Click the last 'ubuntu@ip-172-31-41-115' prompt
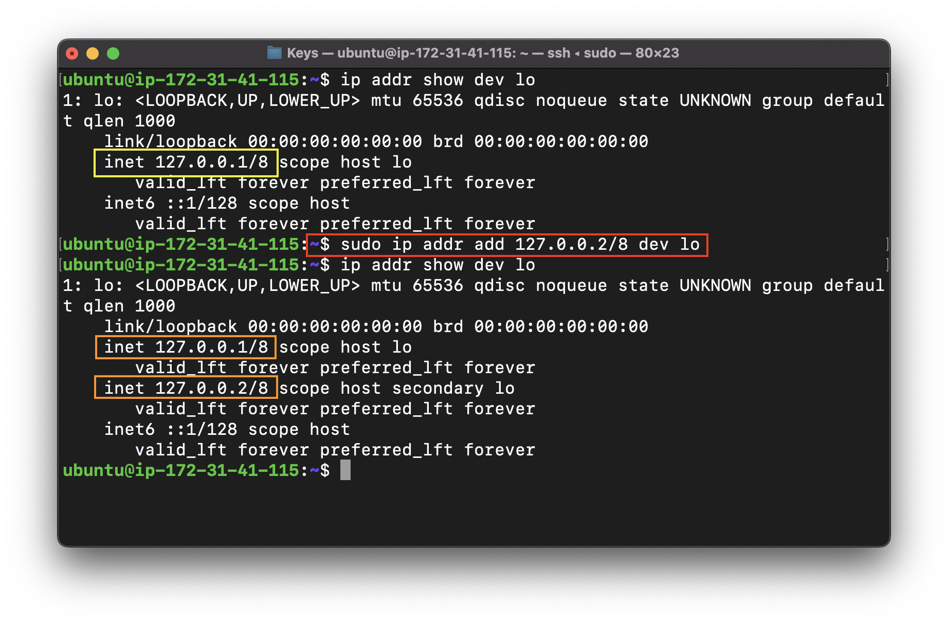The image size is (948, 623). (181, 471)
